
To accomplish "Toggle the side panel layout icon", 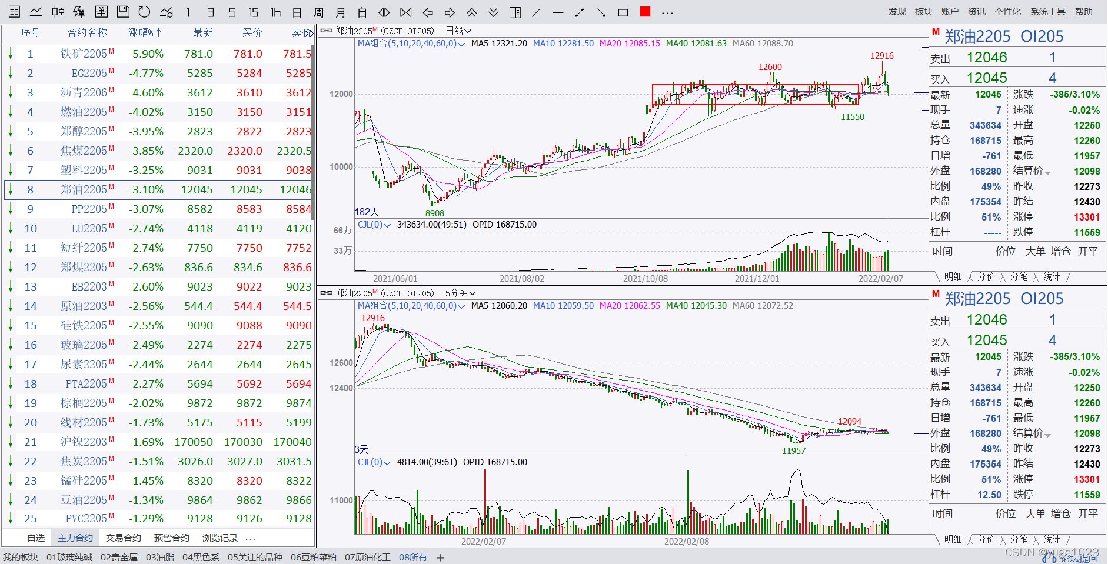I will pyautogui.click(x=515, y=12).
